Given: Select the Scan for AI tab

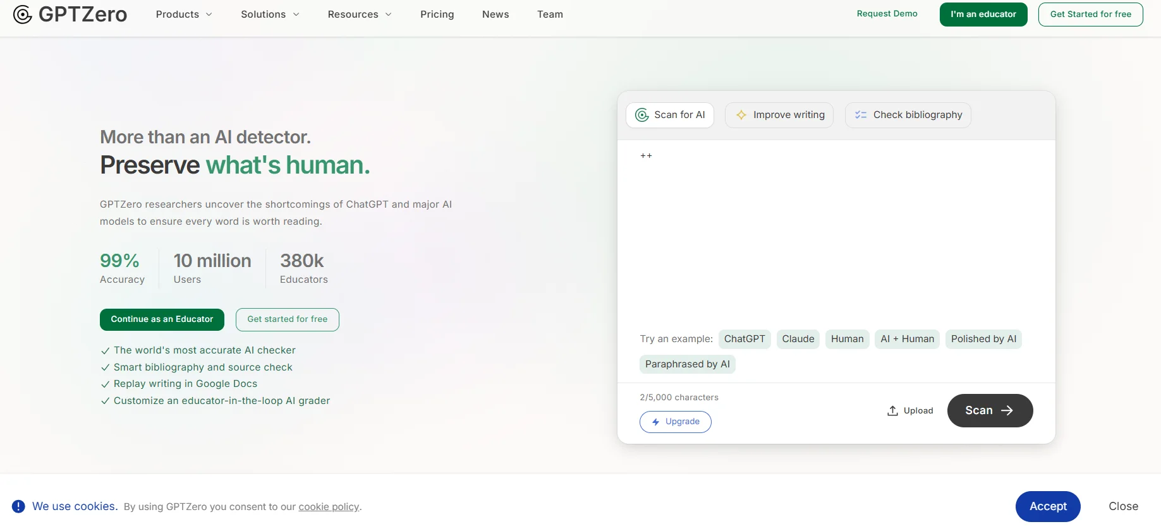Looking at the screenshot, I should pos(670,115).
